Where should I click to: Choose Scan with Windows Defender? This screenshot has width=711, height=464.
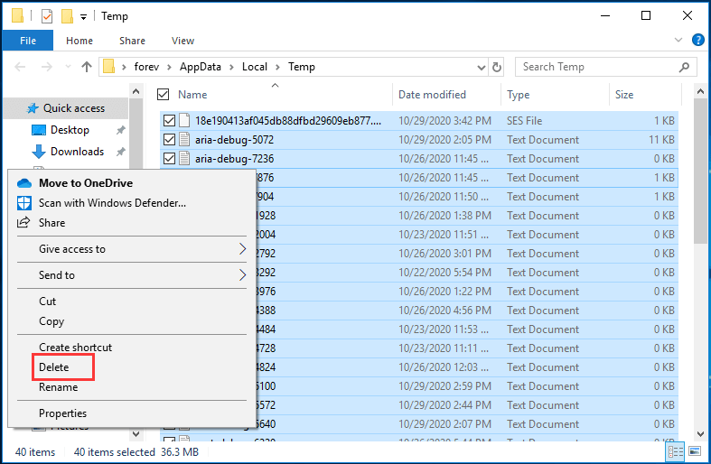point(132,203)
